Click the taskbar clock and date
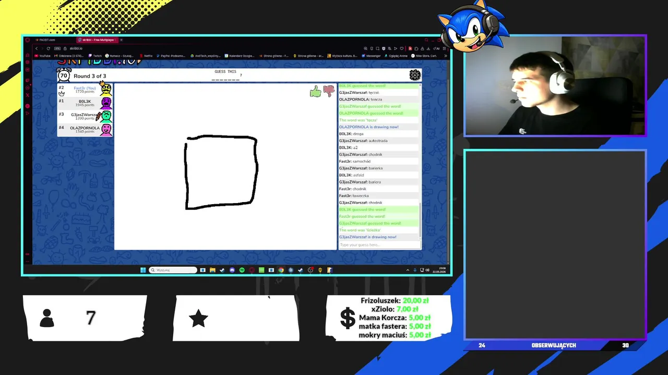The image size is (668, 375). [x=438, y=270]
